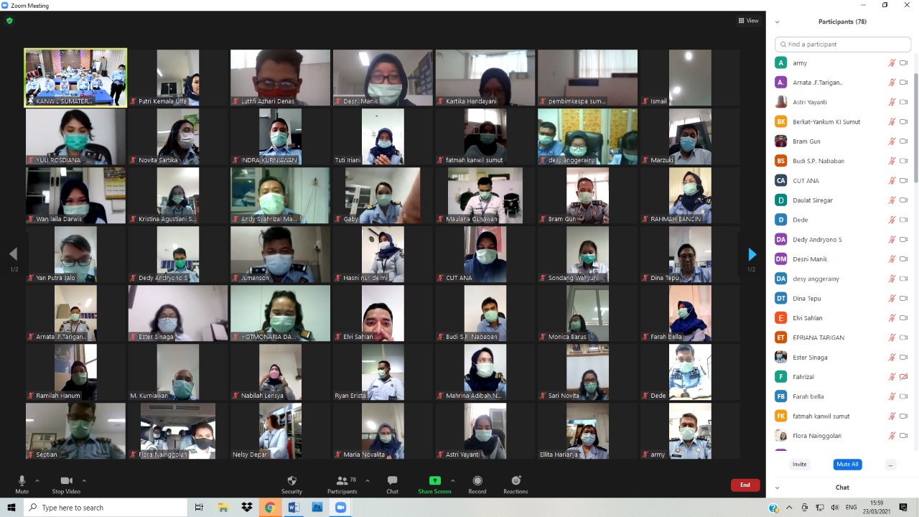Open Microsoft Word from the taskbar
This screenshot has width=919, height=517.
293,508
